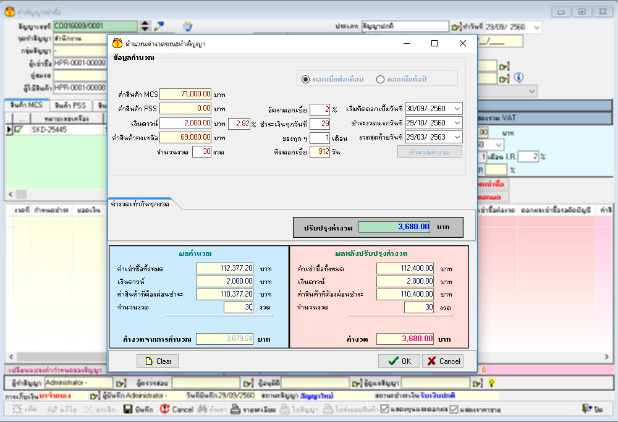Click the down payment percent field 2.82

pyautogui.click(x=239, y=124)
